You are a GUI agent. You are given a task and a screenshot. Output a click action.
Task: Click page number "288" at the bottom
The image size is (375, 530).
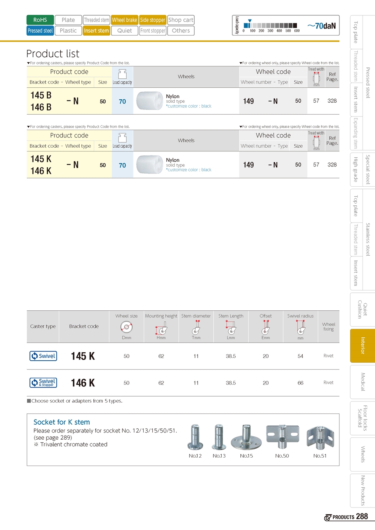pos(362,517)
